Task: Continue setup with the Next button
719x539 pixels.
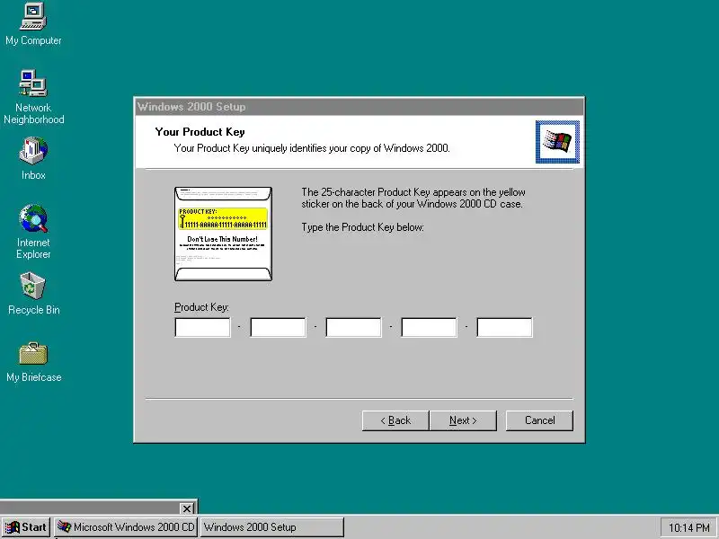Action: [463, 420]
